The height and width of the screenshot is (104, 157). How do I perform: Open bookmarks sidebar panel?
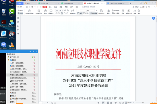[18, 18]
